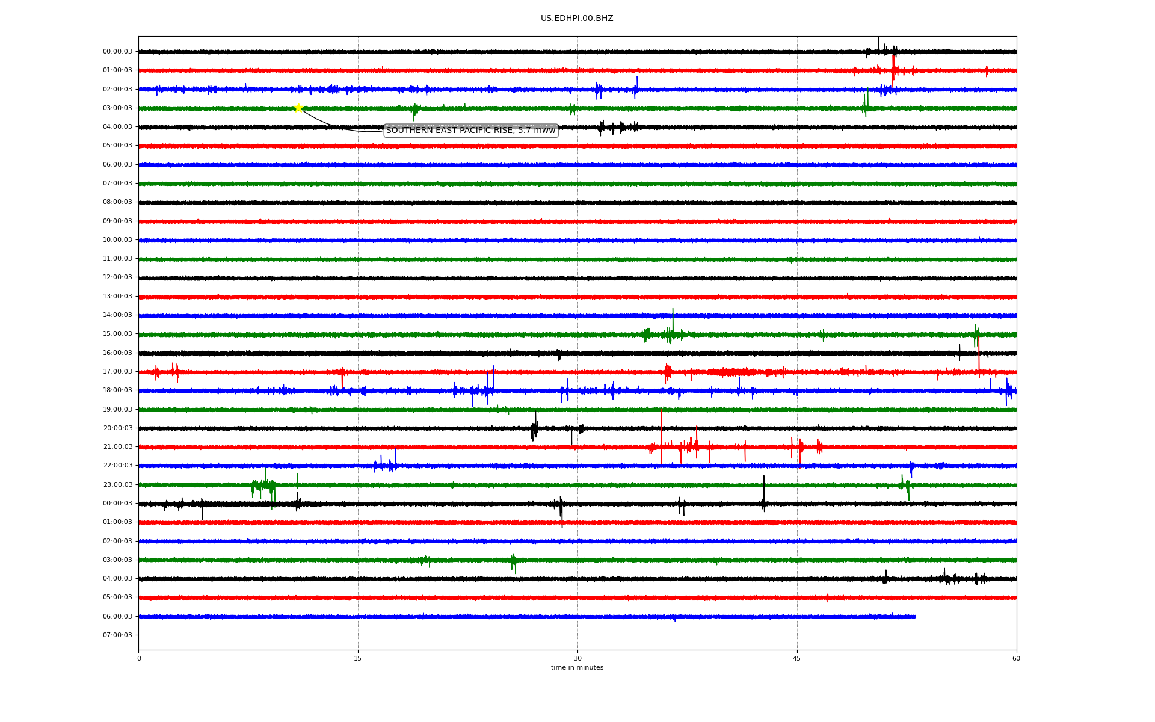Select the 08:00:03 trace time label

pyautogui.click(x=117, y=202)
